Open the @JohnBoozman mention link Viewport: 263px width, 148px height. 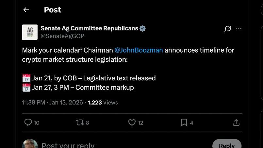pos(139,50)
